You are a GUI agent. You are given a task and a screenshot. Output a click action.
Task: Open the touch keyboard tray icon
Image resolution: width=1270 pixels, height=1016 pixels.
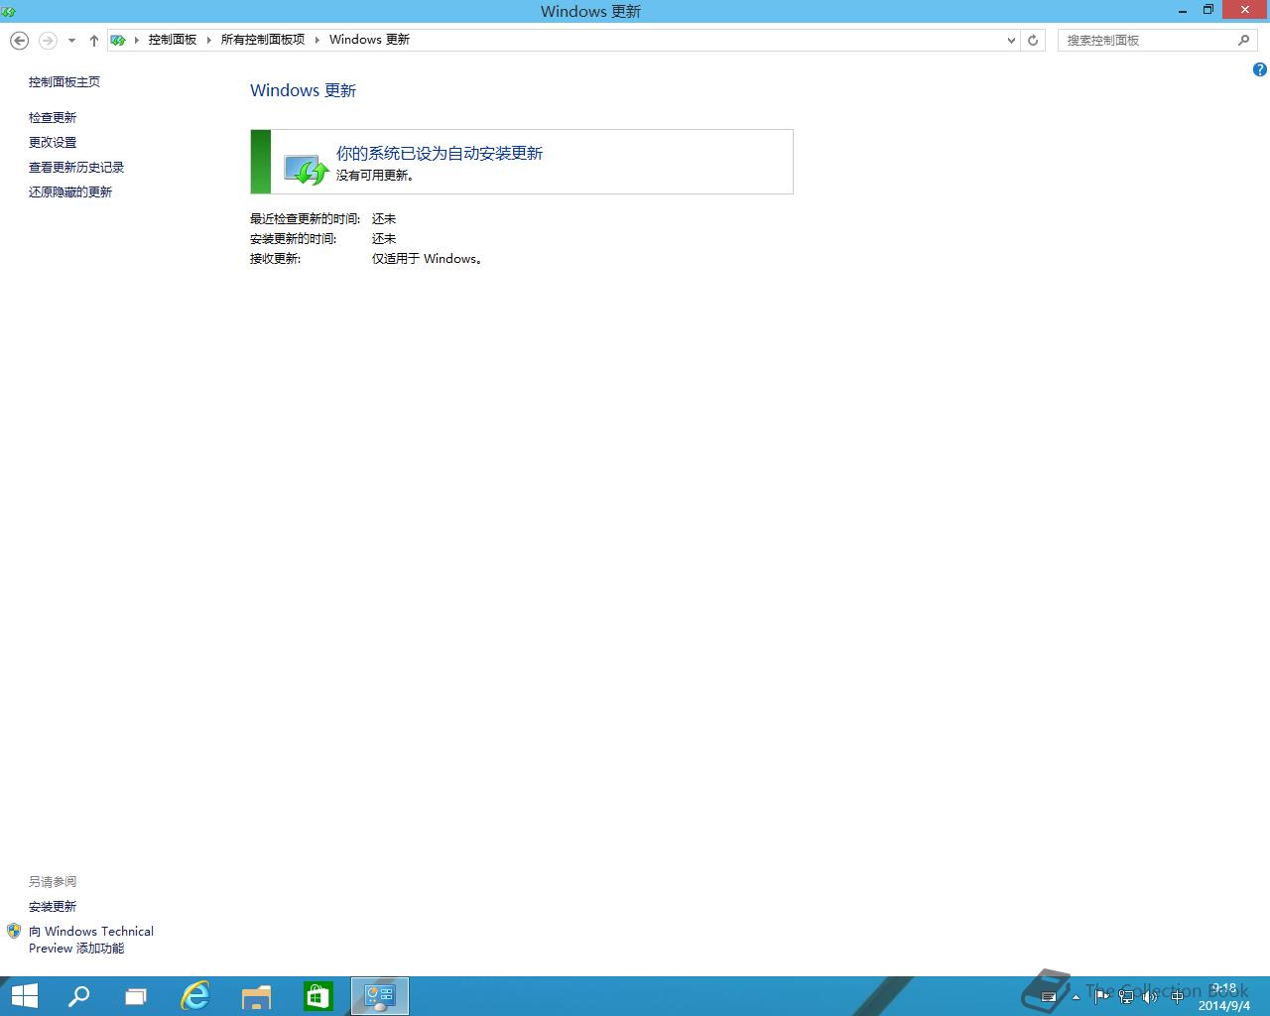1048,997
